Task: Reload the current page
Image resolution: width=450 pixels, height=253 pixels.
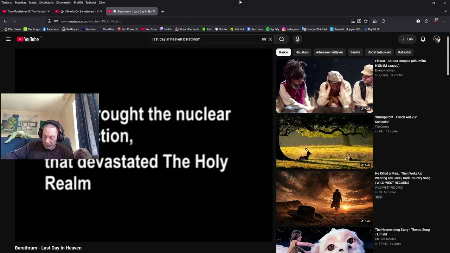Action: [x=384, y=21]
